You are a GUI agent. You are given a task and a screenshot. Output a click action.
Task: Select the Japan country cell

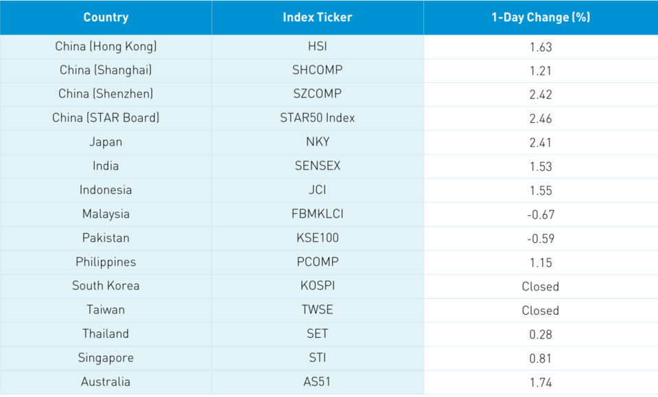[x=106, y=142]
